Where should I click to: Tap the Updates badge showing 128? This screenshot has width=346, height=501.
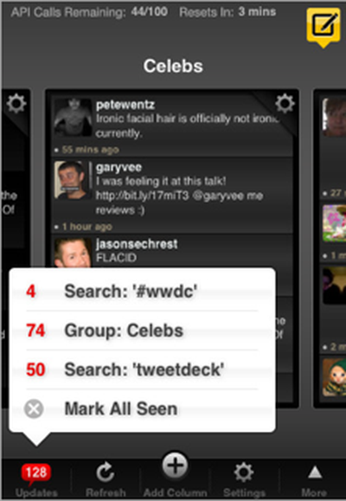pos(36,473)
